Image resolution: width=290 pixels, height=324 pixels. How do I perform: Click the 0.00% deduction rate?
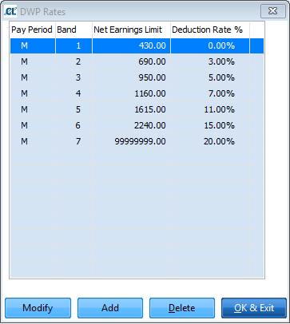pos(210,45)
